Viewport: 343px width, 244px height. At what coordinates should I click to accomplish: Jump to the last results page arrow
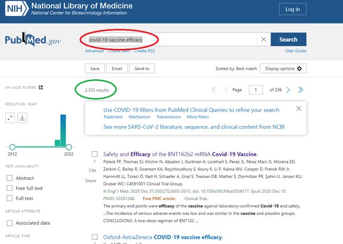pyautogui.click(x=300, y=90)
